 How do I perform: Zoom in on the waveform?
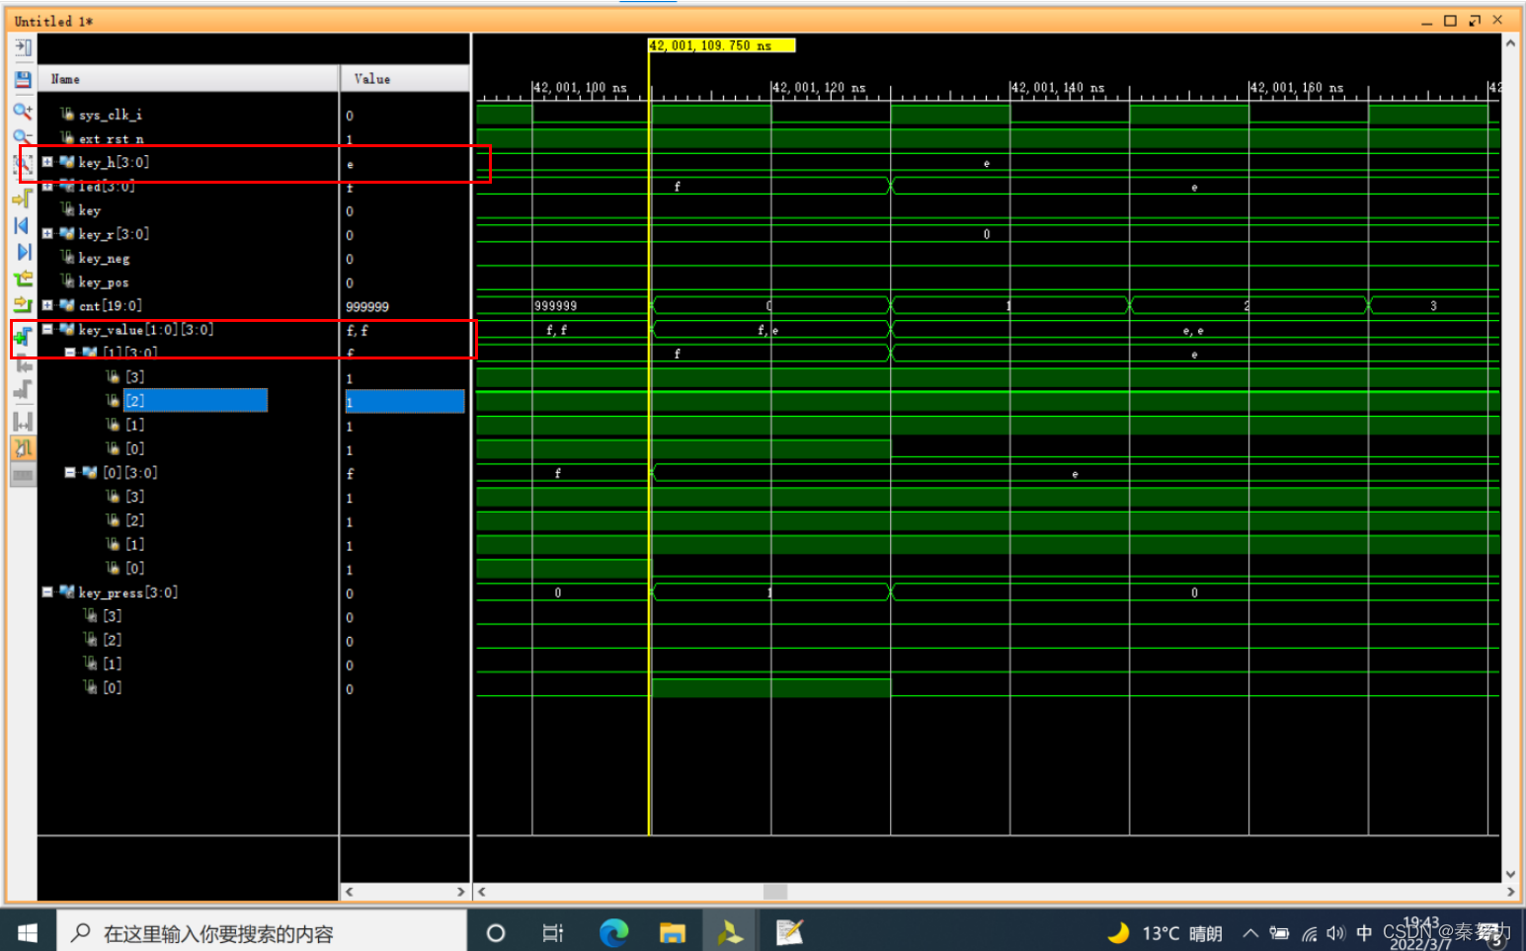point(23,111)
